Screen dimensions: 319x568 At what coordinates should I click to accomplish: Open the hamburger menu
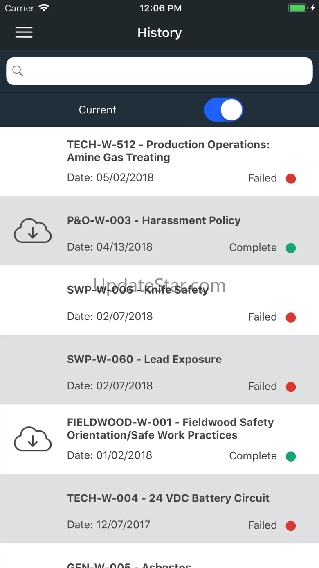click(24, 32)
